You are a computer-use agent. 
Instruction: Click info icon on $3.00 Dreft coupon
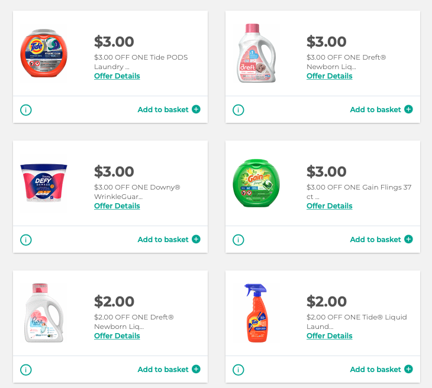[238, 110]
